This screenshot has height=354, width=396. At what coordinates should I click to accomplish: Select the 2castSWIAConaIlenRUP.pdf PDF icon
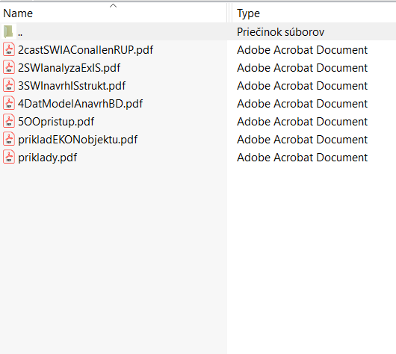(9, 49)
